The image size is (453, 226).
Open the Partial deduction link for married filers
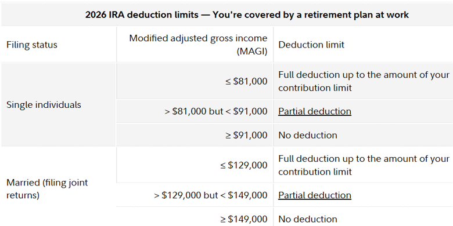click(x=315, y=195)
